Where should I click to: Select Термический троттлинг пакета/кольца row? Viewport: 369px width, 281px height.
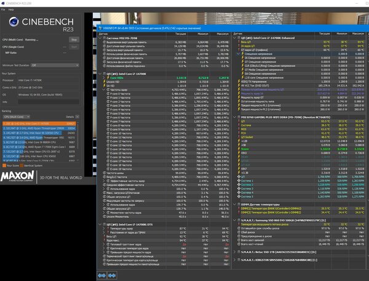click(165, 256)
